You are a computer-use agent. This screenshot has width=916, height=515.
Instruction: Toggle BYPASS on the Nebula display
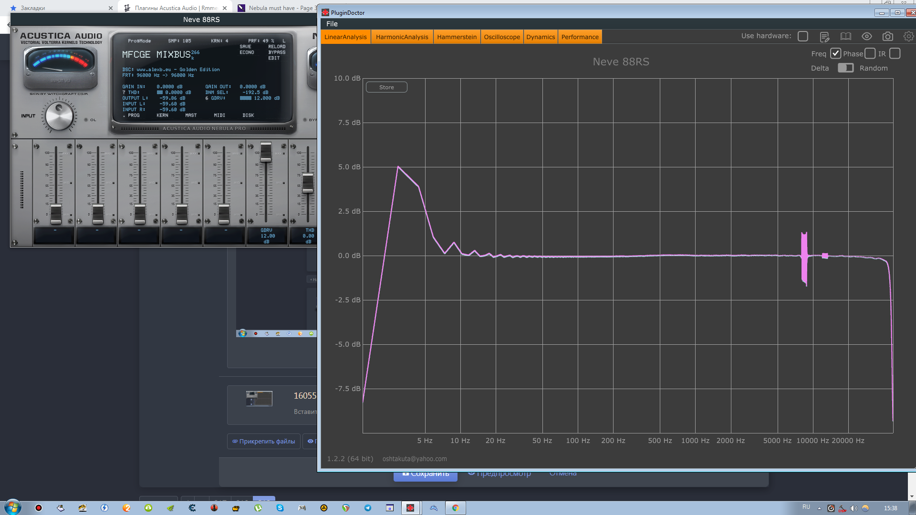pyautogui.click(x=277, y=52)
